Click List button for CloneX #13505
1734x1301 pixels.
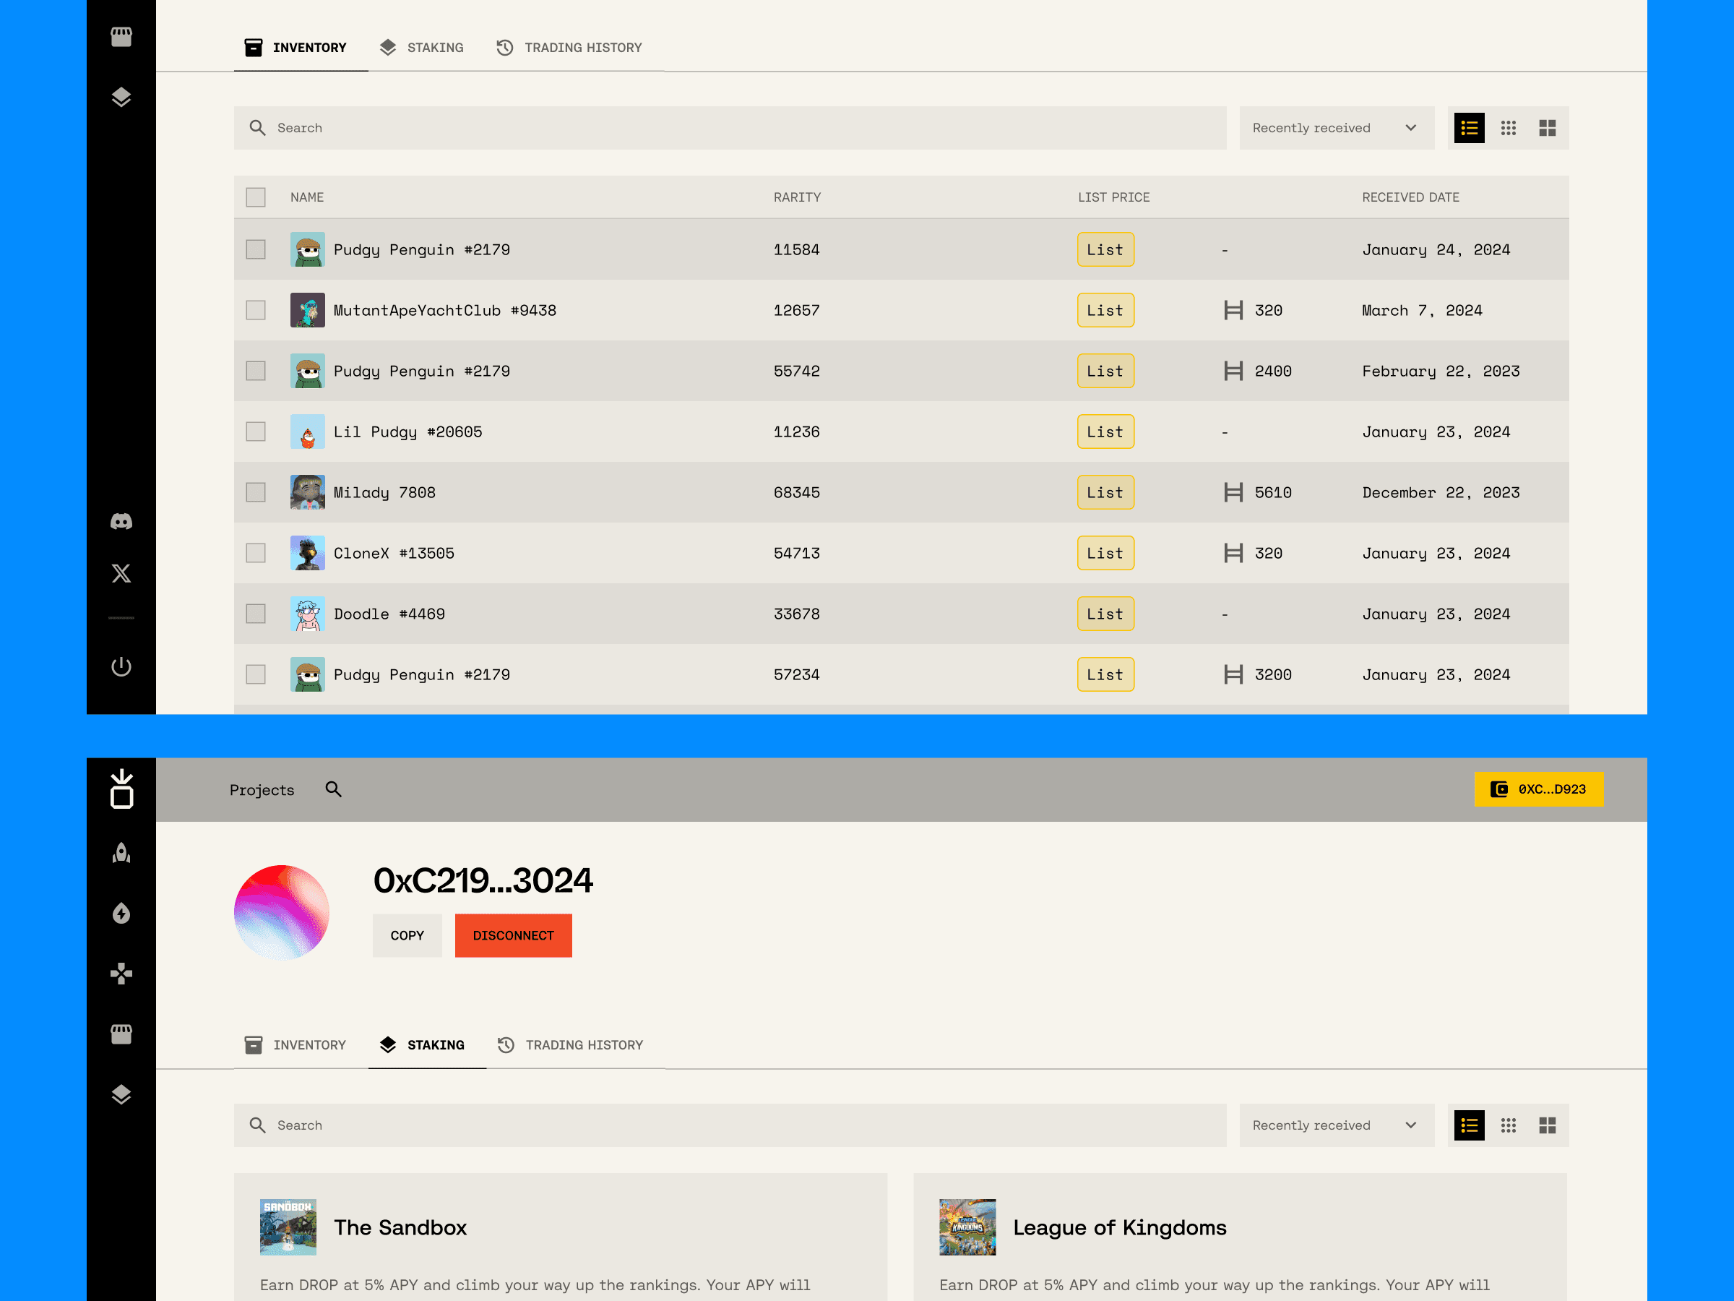point(1105,553)
